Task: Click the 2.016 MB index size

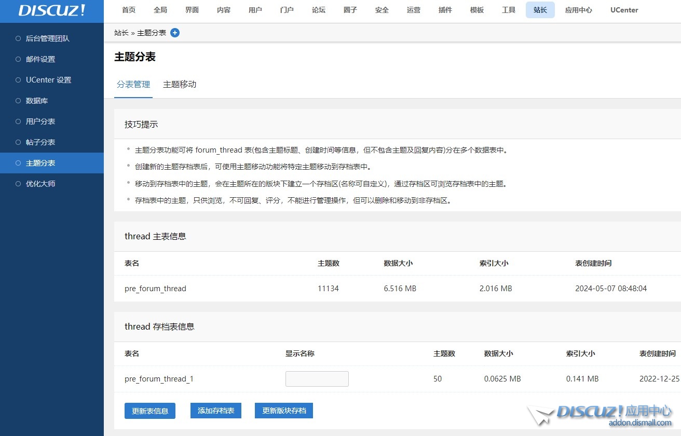Action: pos(496,289)
